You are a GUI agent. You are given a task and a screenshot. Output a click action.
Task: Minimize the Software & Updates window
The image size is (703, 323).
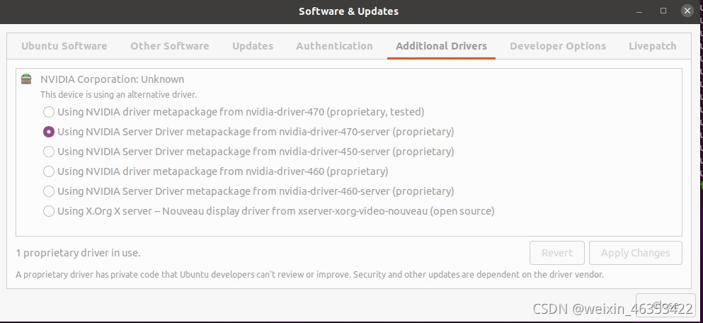[x=639, y=11]
